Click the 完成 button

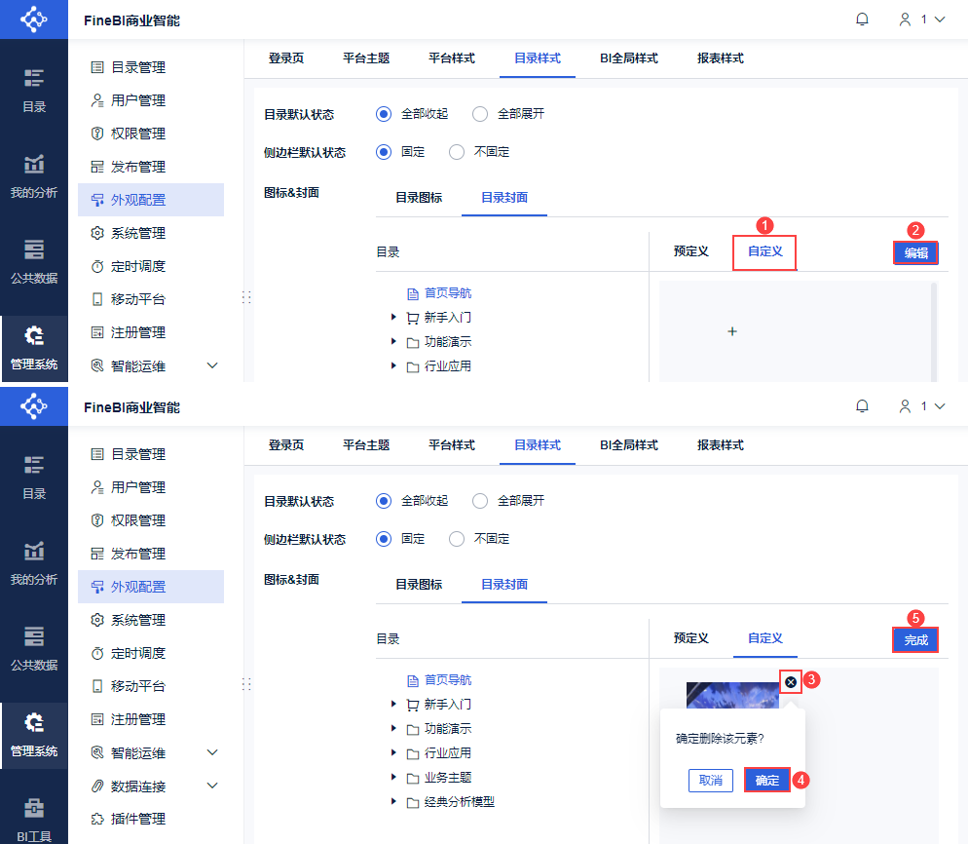coord(915,640)
